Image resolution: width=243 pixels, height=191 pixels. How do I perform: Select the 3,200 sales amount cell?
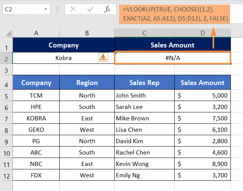point(202,107)
